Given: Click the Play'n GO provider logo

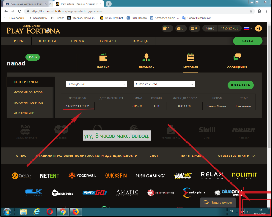Looking at the screenshot, I should [95, 192].
